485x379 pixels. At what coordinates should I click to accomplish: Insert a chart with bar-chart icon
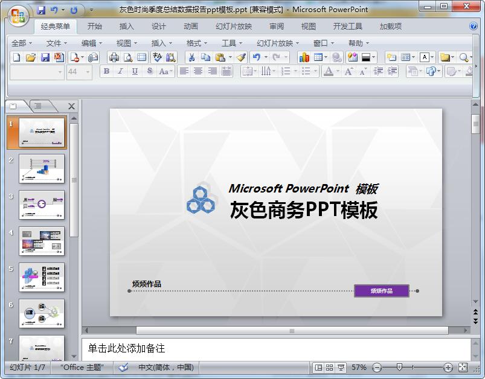(304, 57)
